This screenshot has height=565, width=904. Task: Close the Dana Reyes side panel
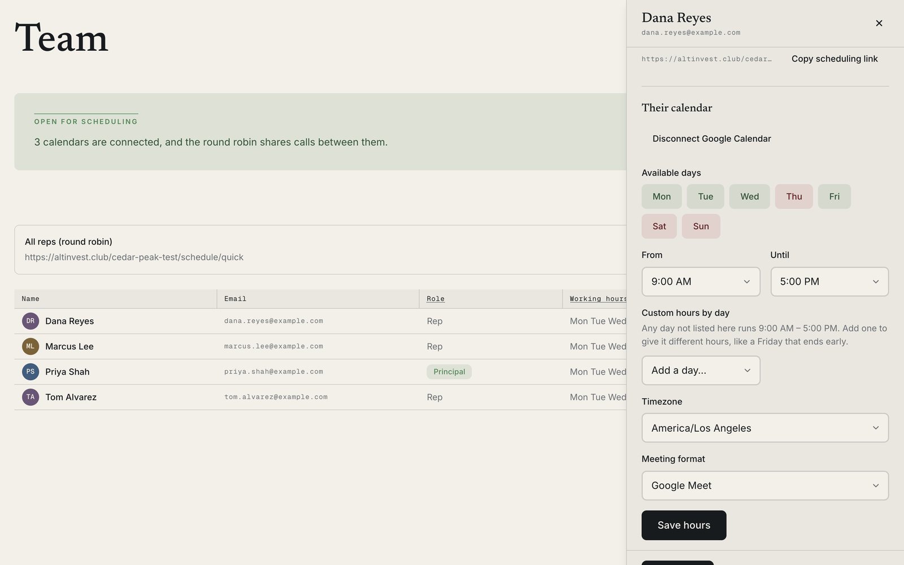(879, 23)
